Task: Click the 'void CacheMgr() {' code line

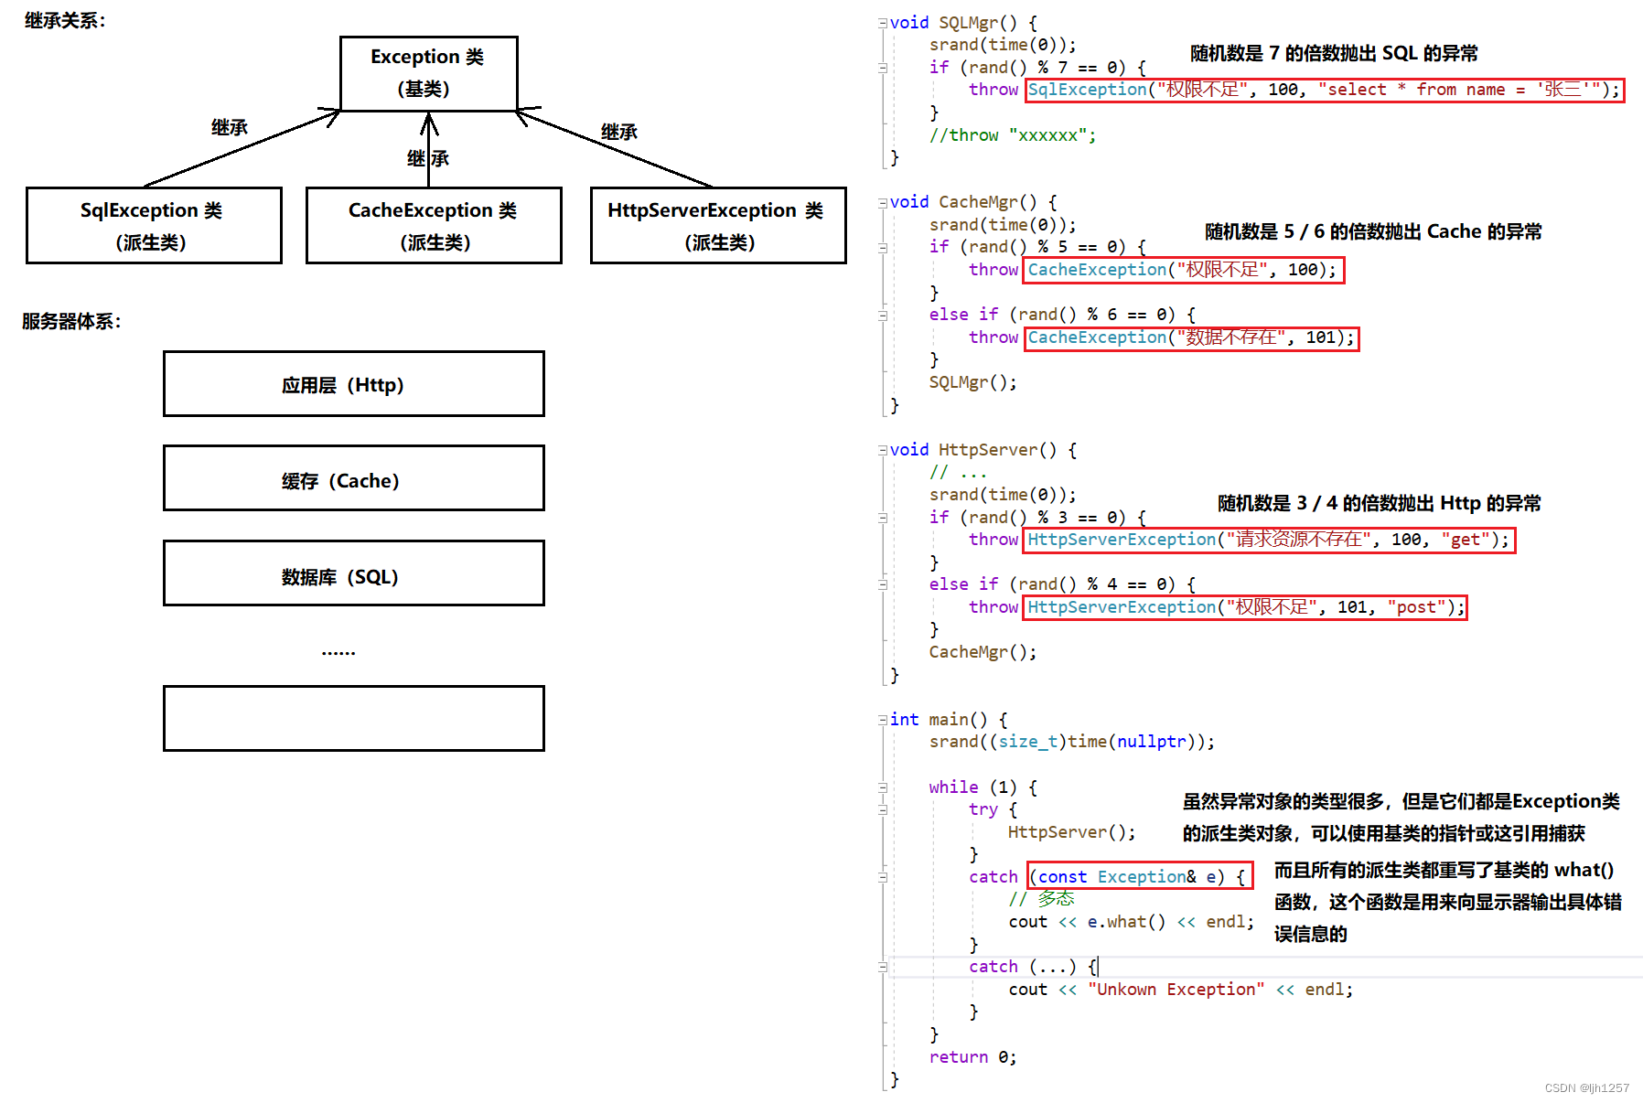Action: (973, 202)
